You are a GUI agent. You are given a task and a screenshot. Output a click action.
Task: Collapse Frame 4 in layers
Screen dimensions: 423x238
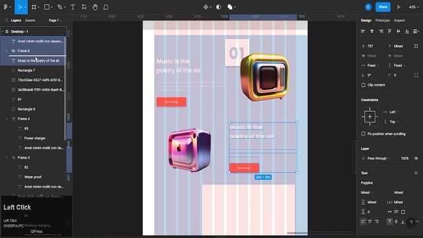pyautogui.click(x=7, y=119)
